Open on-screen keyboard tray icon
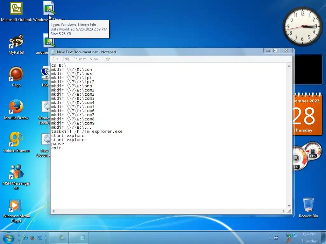Viewport: 326px width, 244px height. click(x=276, y=238)
